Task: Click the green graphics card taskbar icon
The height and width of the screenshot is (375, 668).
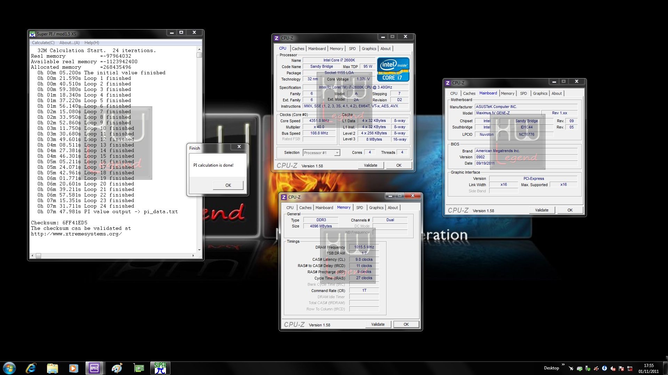Action: [x=139, y=368]
